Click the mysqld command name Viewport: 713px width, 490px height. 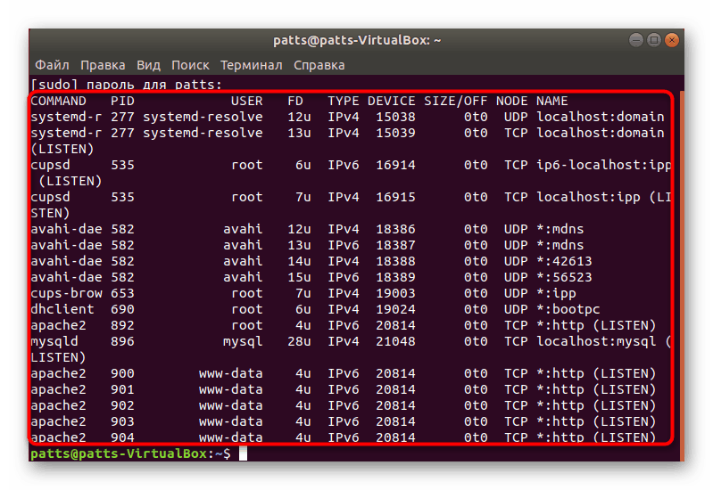tap(54, 341)
